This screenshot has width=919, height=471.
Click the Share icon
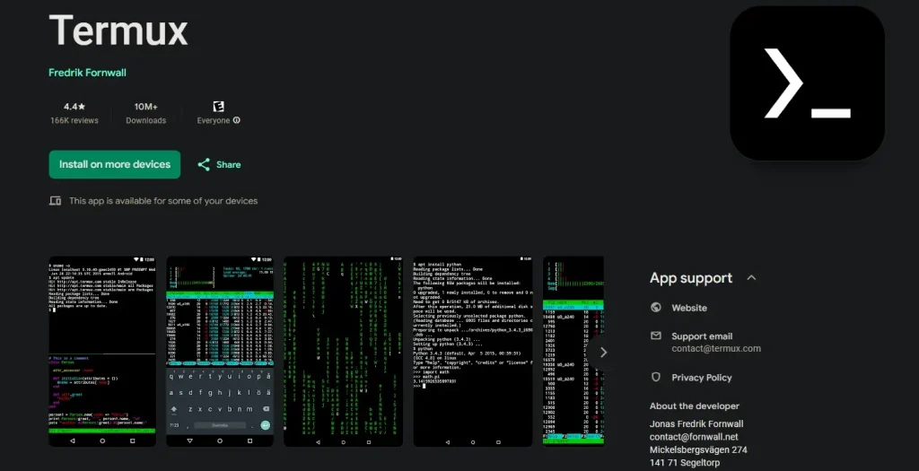tap(204, 165)
